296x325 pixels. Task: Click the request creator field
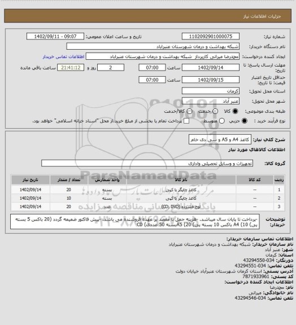[x=163, y=56]
